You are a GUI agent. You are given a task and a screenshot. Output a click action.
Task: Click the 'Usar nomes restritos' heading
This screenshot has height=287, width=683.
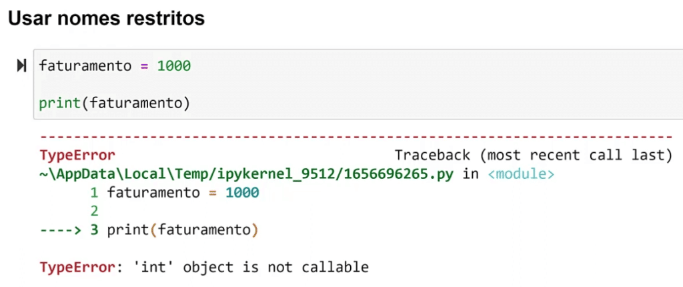tap(106, 18)
